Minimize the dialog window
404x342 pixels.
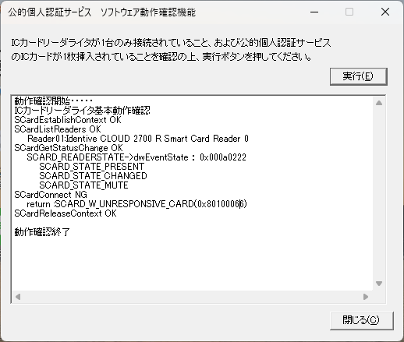314,12
